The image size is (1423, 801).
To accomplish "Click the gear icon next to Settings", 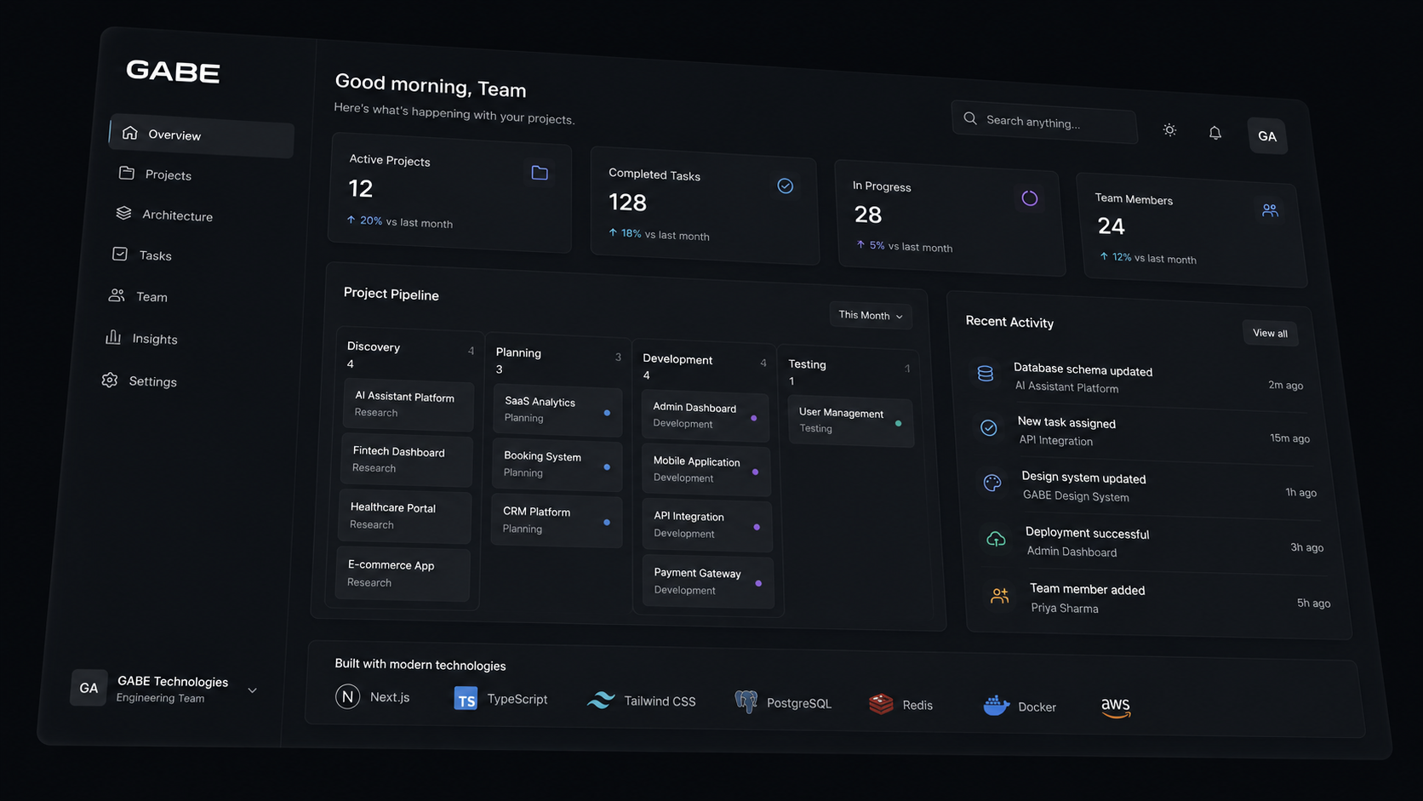I will click(110, 380).
